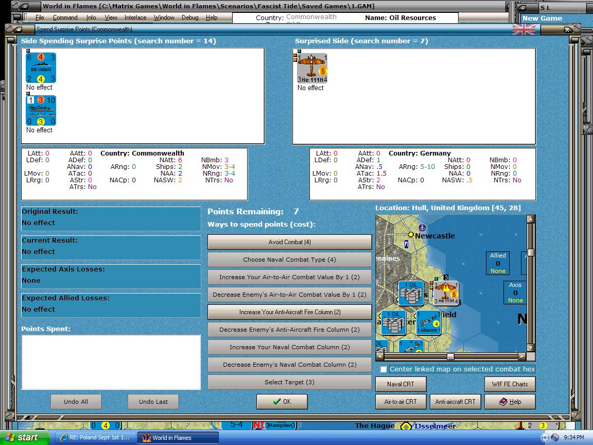Click the Newcastle city marker on the map
This screenshot has height=445, width=593.
pyautogui.click(x=411, y=235)
